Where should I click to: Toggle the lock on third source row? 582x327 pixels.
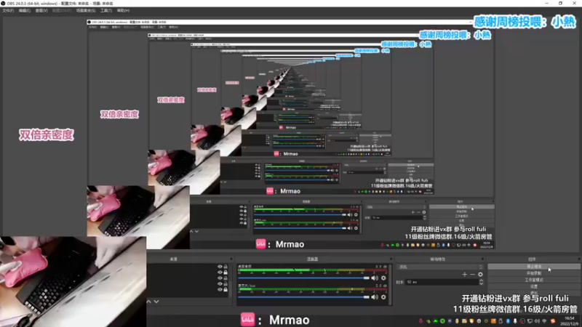click(x=226, y=278)
